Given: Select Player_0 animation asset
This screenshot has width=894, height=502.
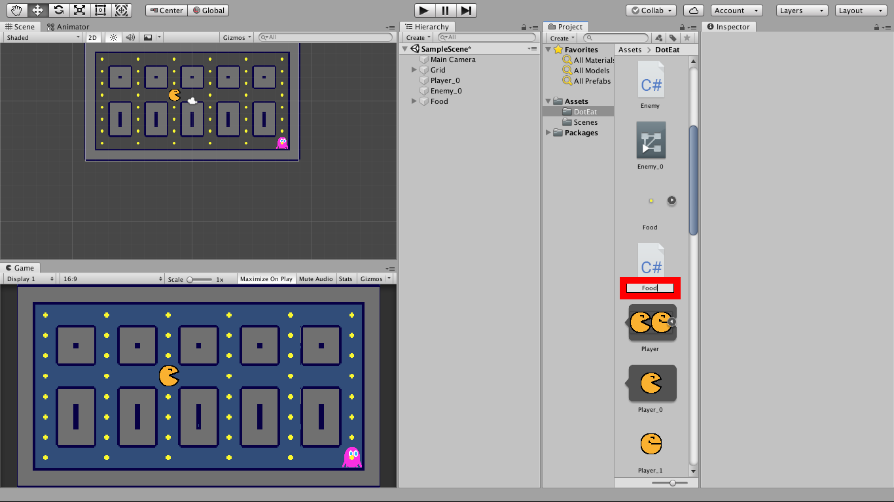Looking at the screenshot, I should point(651,383).
